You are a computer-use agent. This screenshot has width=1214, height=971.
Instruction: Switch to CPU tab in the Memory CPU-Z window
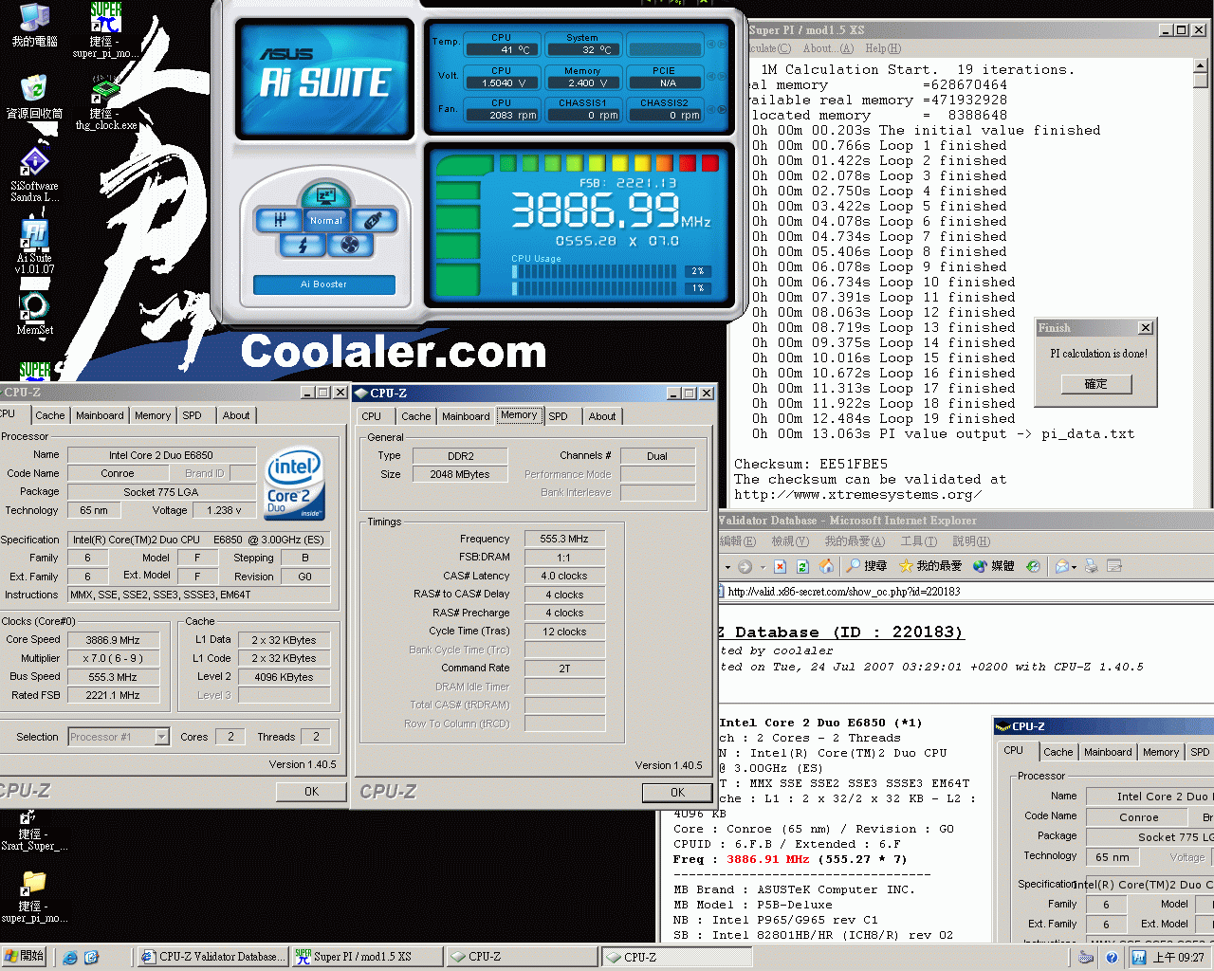372,416
